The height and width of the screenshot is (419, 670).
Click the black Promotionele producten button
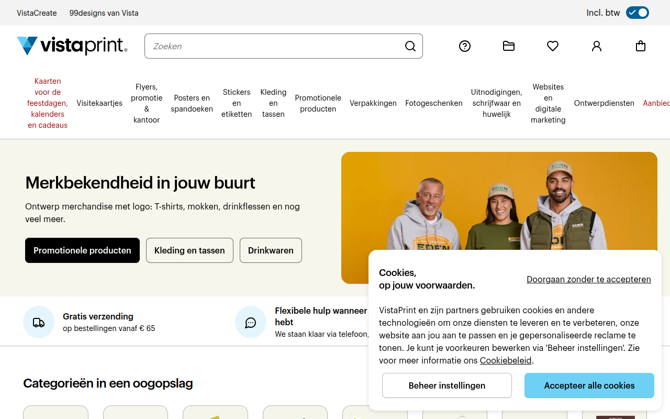(x=82, y=250)
